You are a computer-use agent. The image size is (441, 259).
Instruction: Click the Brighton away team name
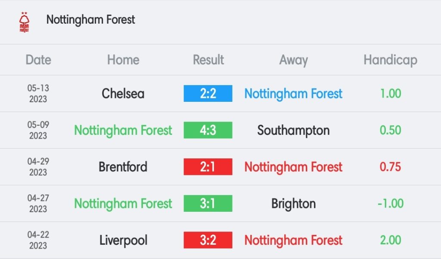(293, 204)
